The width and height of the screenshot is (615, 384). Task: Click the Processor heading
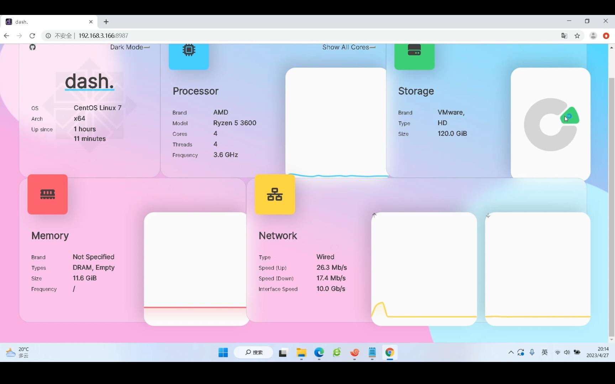point(195,91)
